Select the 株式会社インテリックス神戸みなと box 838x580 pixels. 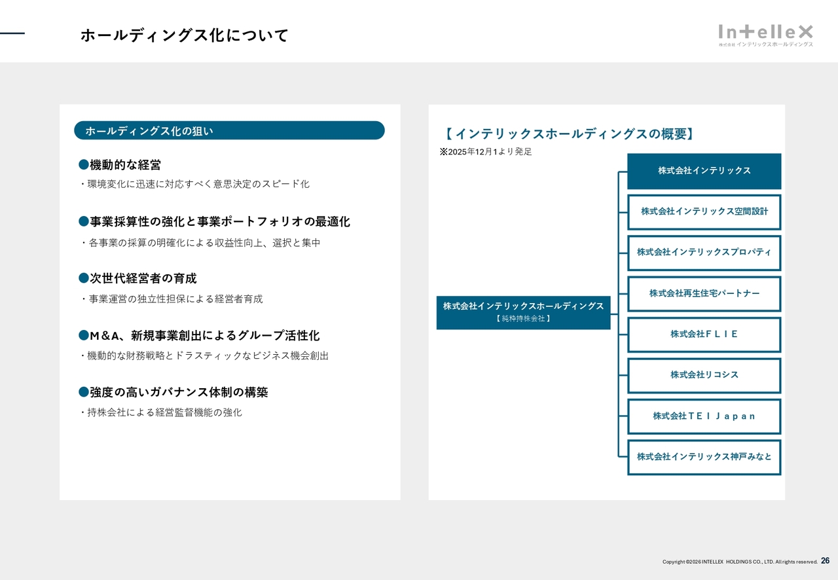pyautogui.click(x=704, y=457)
